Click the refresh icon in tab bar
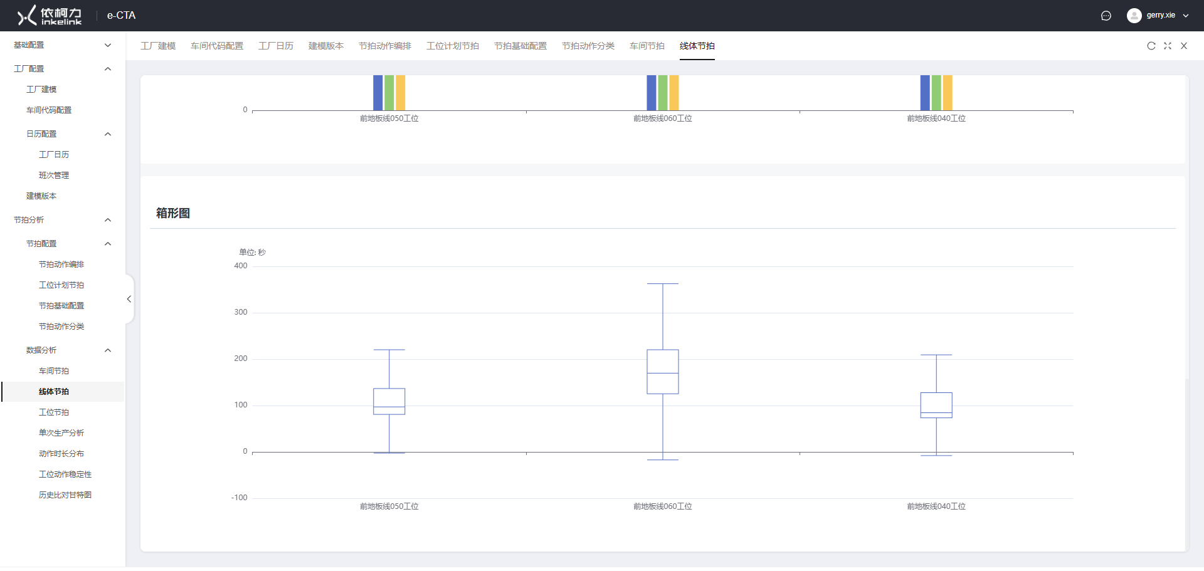The image size is (1204, 571). click(x=1151, y=46)
